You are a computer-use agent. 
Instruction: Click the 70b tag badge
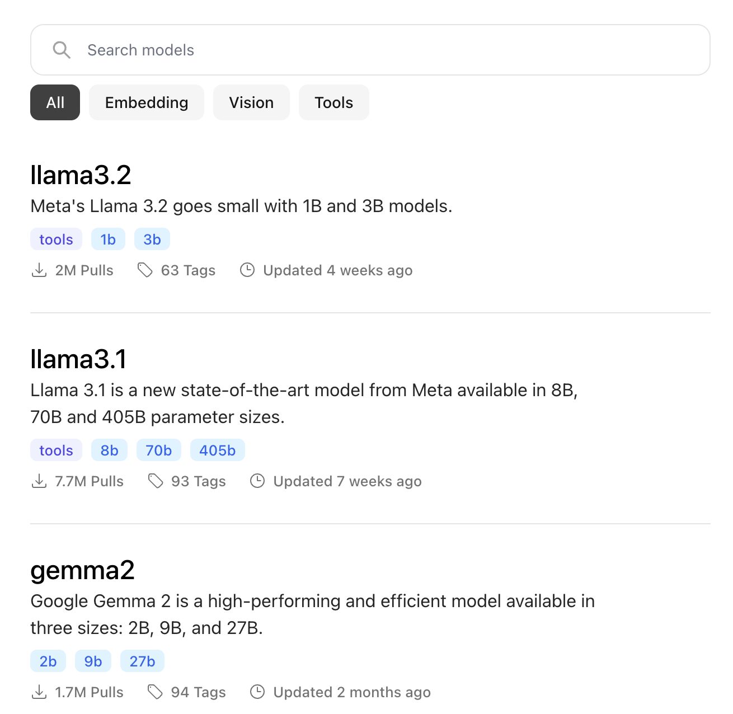point(158,450)
